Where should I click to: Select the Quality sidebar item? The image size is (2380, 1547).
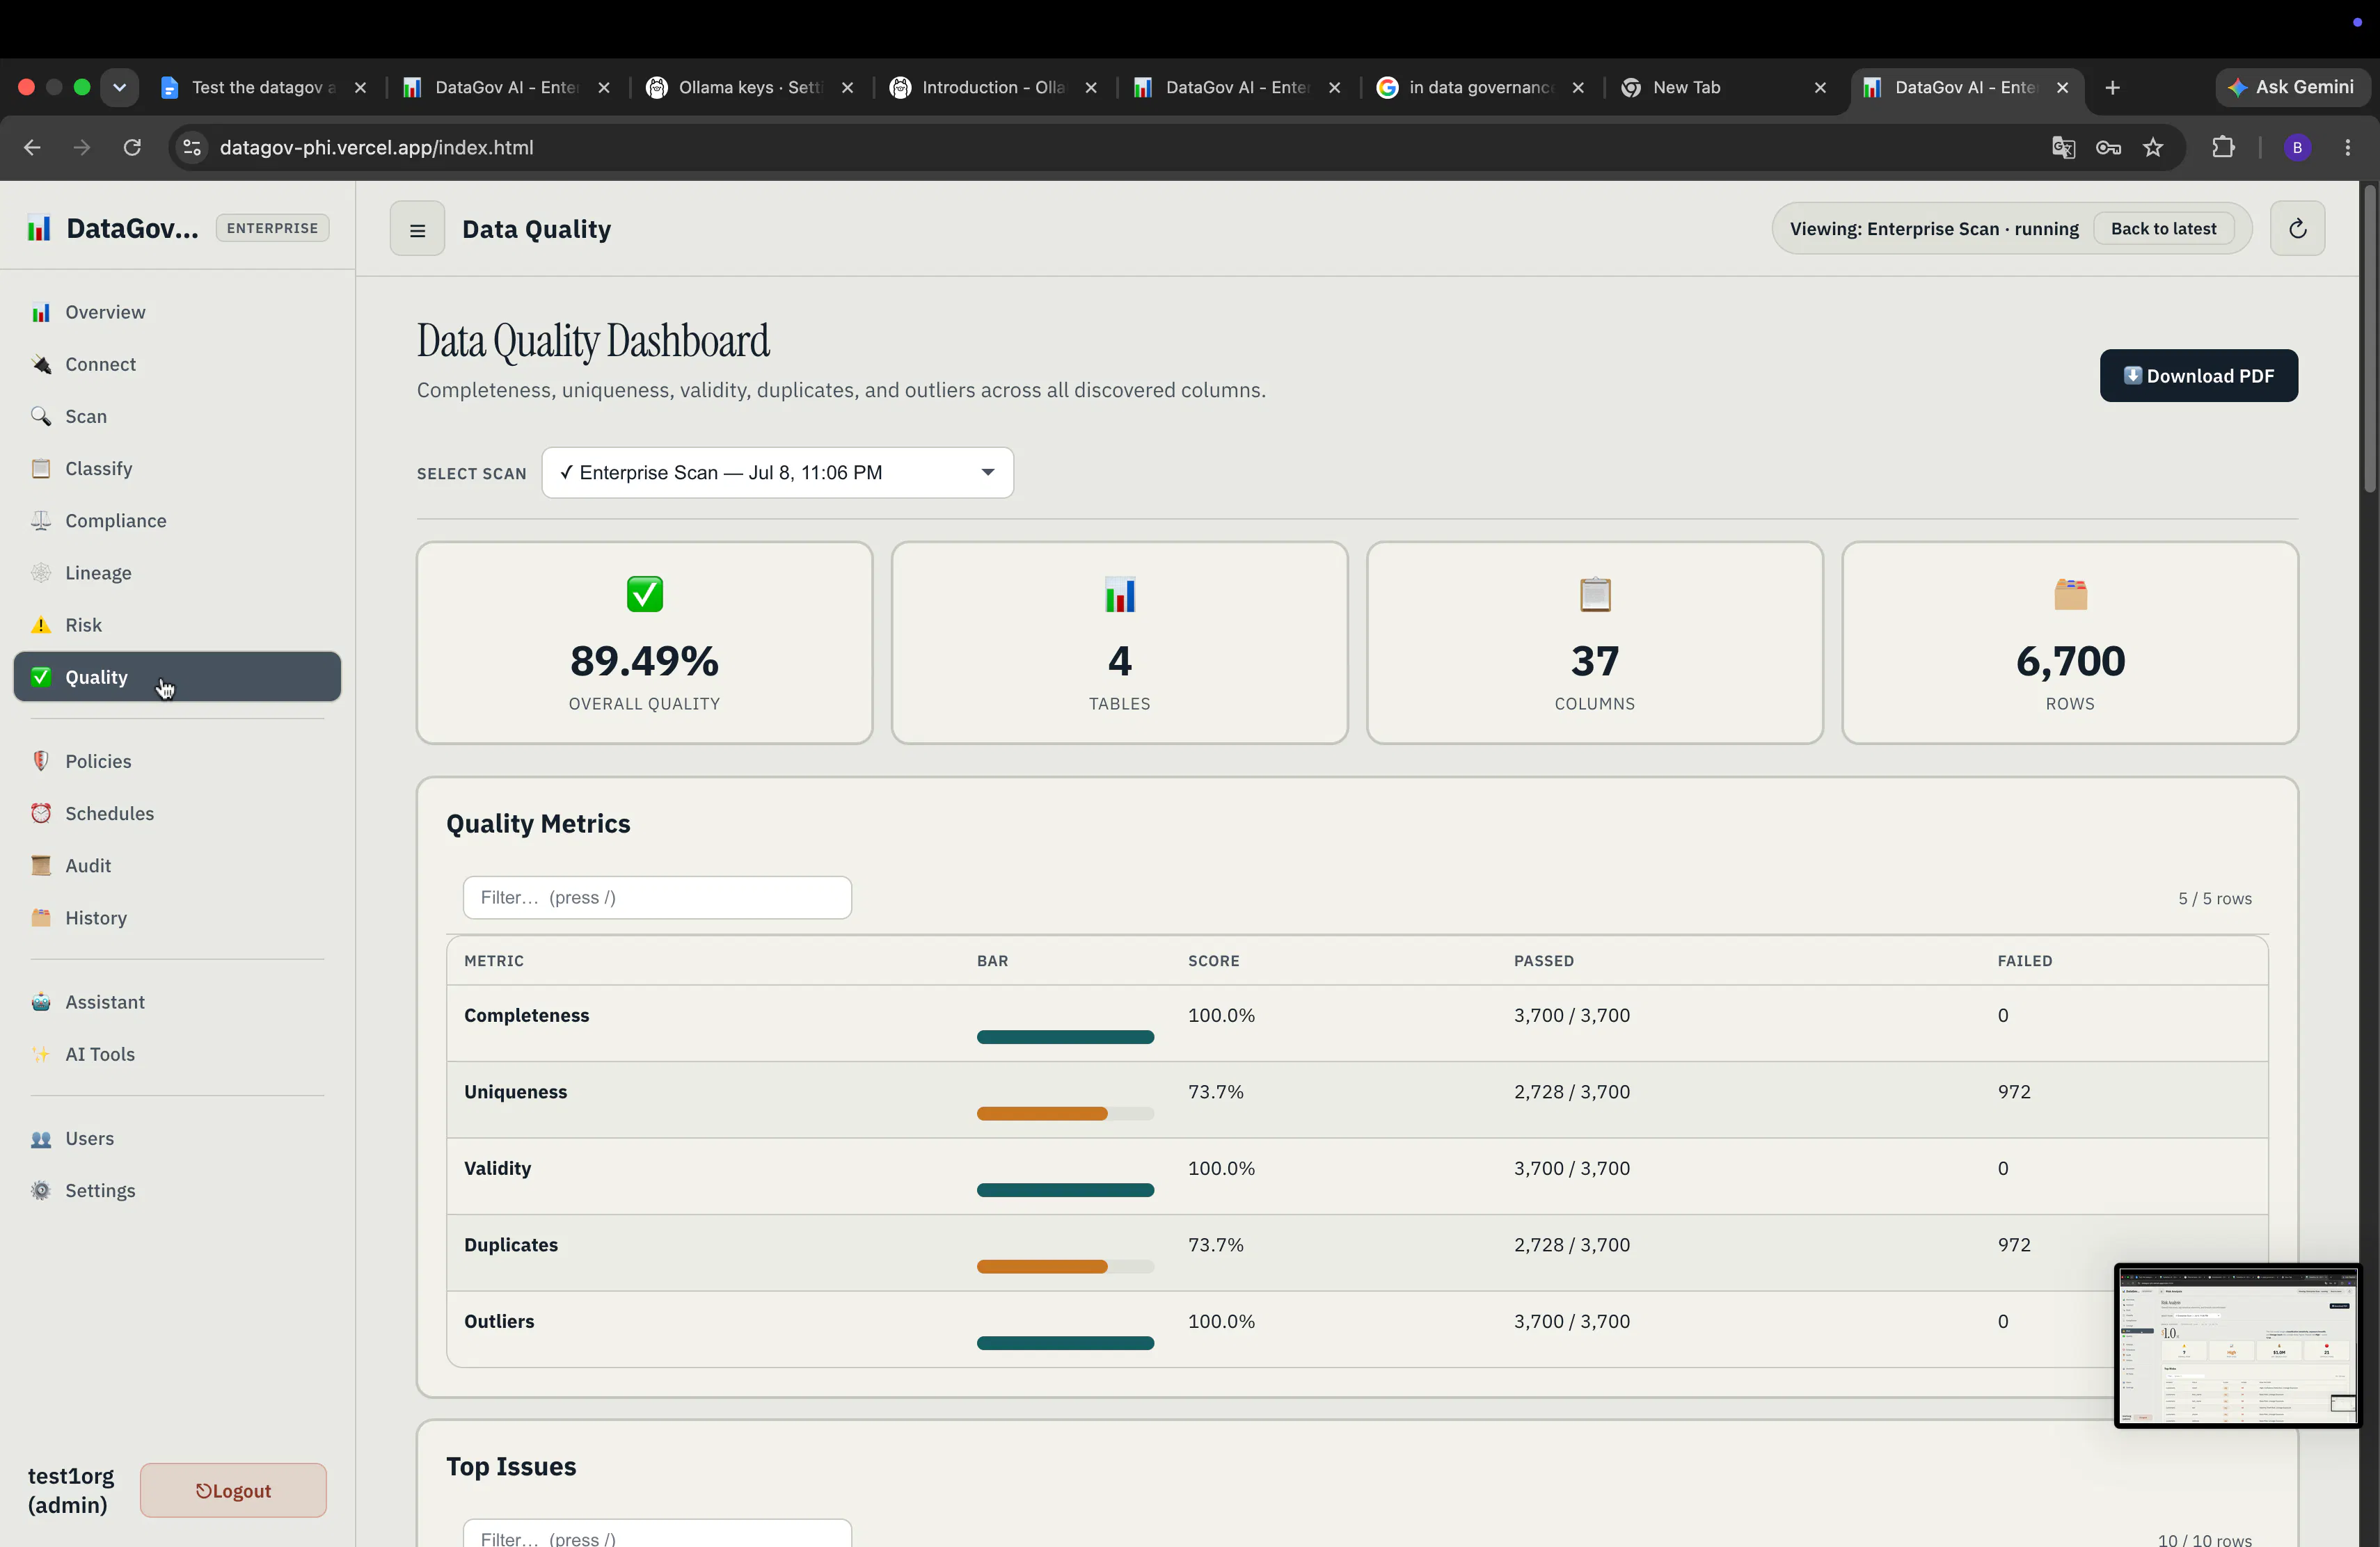click(177, 677)
